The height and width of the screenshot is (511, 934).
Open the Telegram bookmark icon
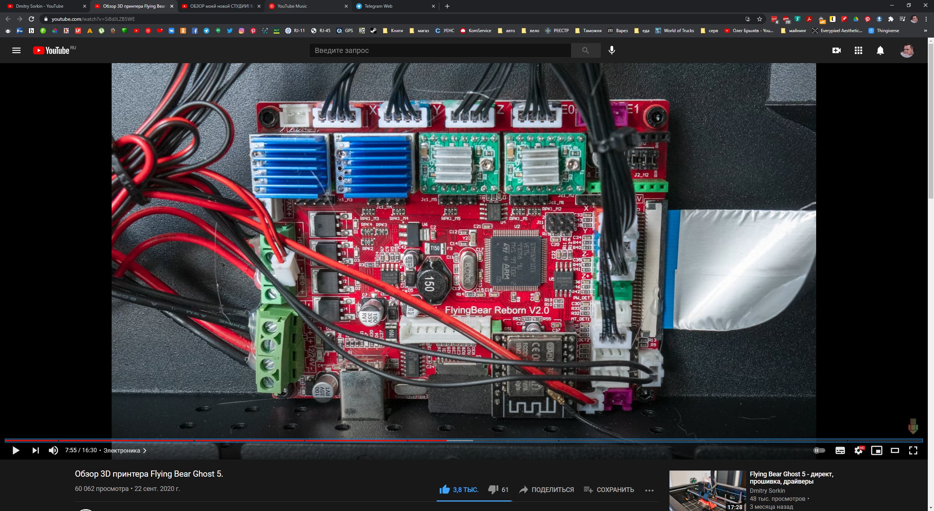207,31
